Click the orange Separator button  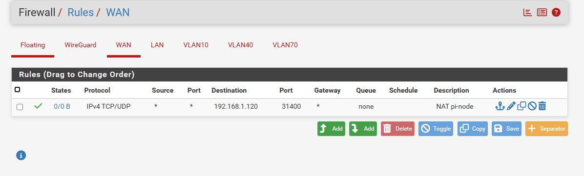point(546,129)
